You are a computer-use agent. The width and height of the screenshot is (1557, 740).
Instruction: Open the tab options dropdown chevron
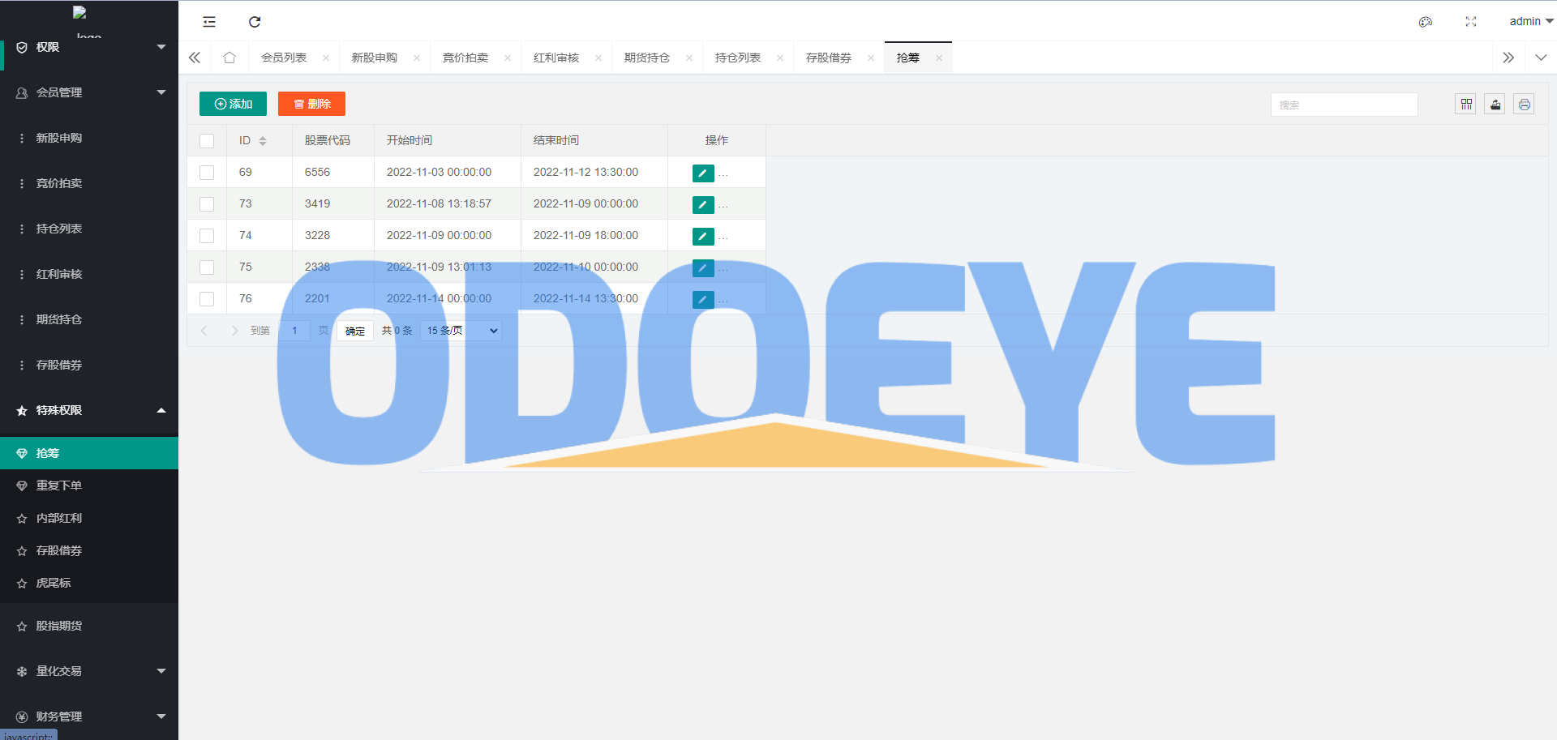[1541, 58]
